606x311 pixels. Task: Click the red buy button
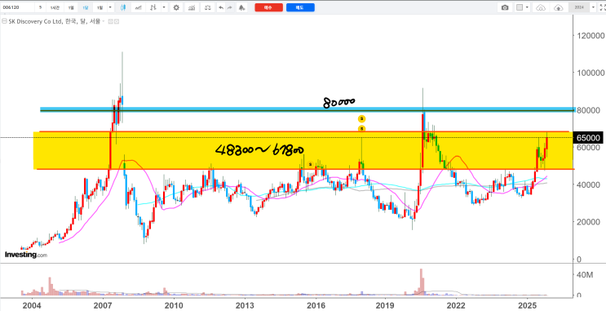point(268,7)
